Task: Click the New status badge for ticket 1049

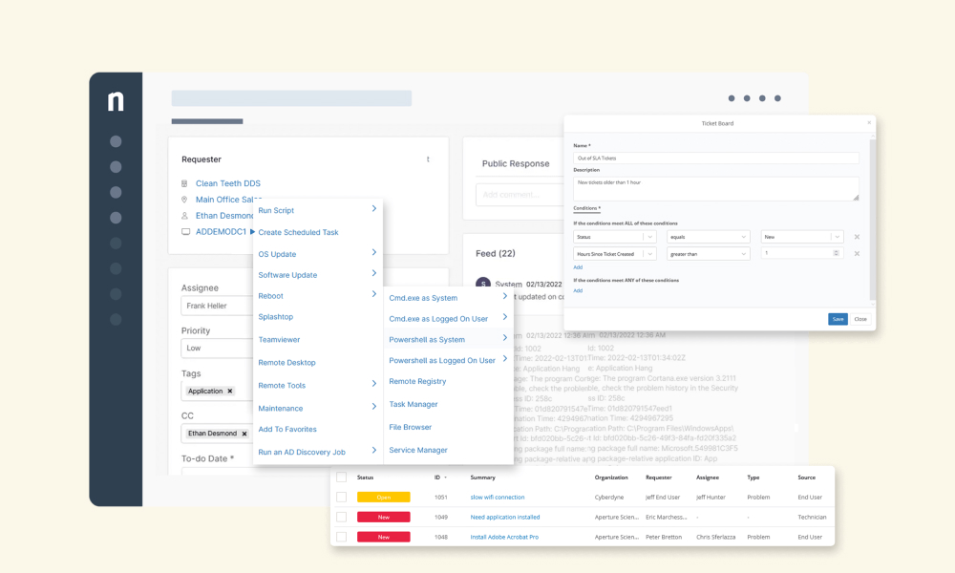Action: [x=384, y=517]
